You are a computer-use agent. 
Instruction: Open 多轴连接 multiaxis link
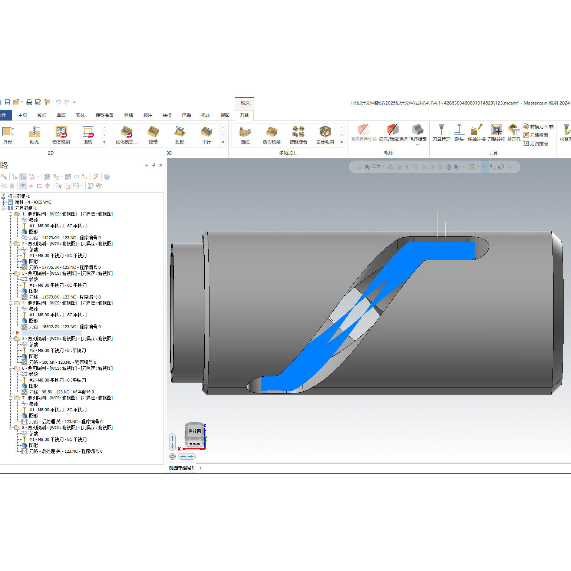click(477, 133)
